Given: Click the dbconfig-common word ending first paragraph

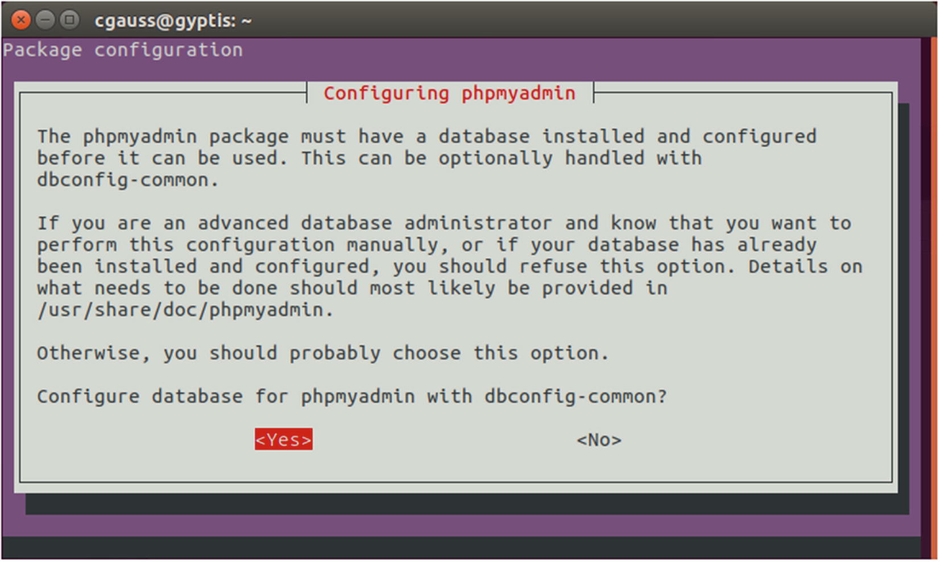Looking at the screenshot, I should [128, 180].
